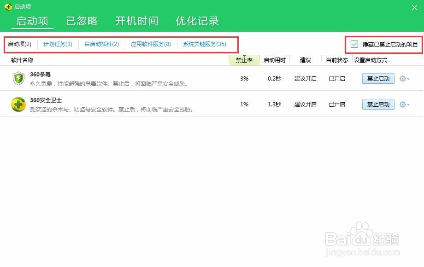The width and height of the screenshot is (424, 267).
Task: Click 建议开启 in the 360安全卫士 row
Action: coord(305,104)
